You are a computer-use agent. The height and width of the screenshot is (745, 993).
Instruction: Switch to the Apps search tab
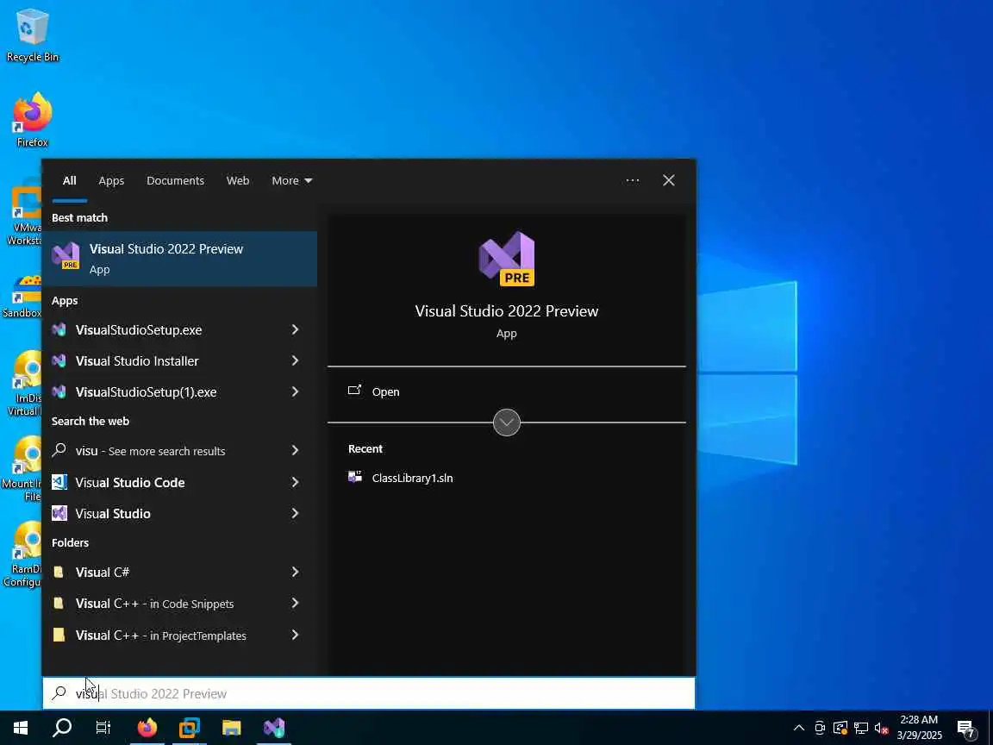(111, 180)
